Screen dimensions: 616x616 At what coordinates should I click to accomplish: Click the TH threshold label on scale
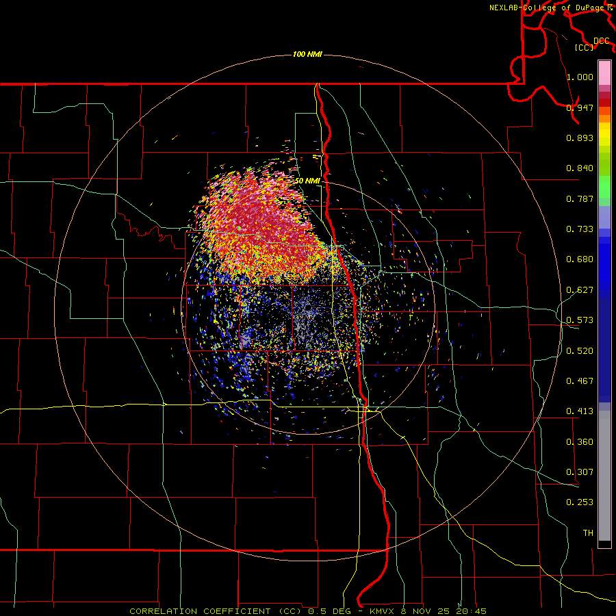tap(588, 533)
